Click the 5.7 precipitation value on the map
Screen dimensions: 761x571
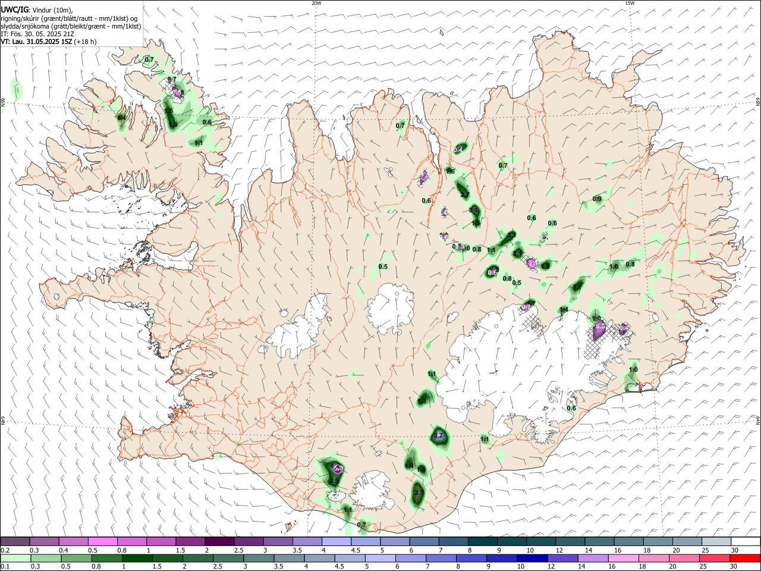click(x=439, y=436)
